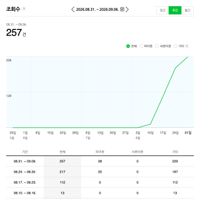Click the 10일 label on the chart axis
The image size is (199, 199).
pos(151,132)
